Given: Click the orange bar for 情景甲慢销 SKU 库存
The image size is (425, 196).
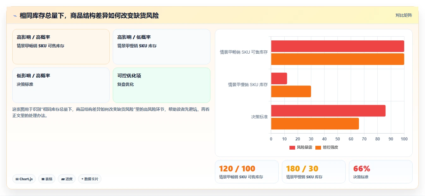Looking at the screenshot, I should click(291, 92).
